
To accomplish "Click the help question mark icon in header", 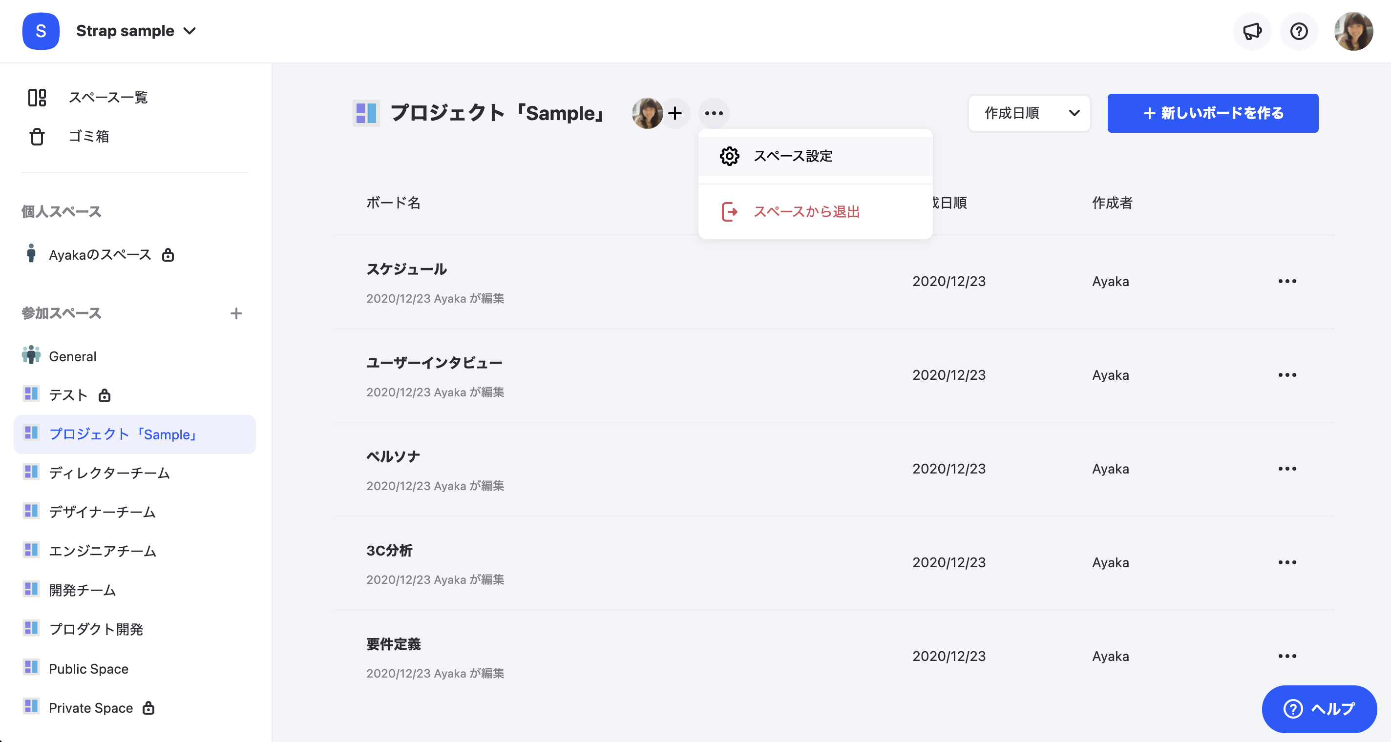I will (x=1299, y=31).
